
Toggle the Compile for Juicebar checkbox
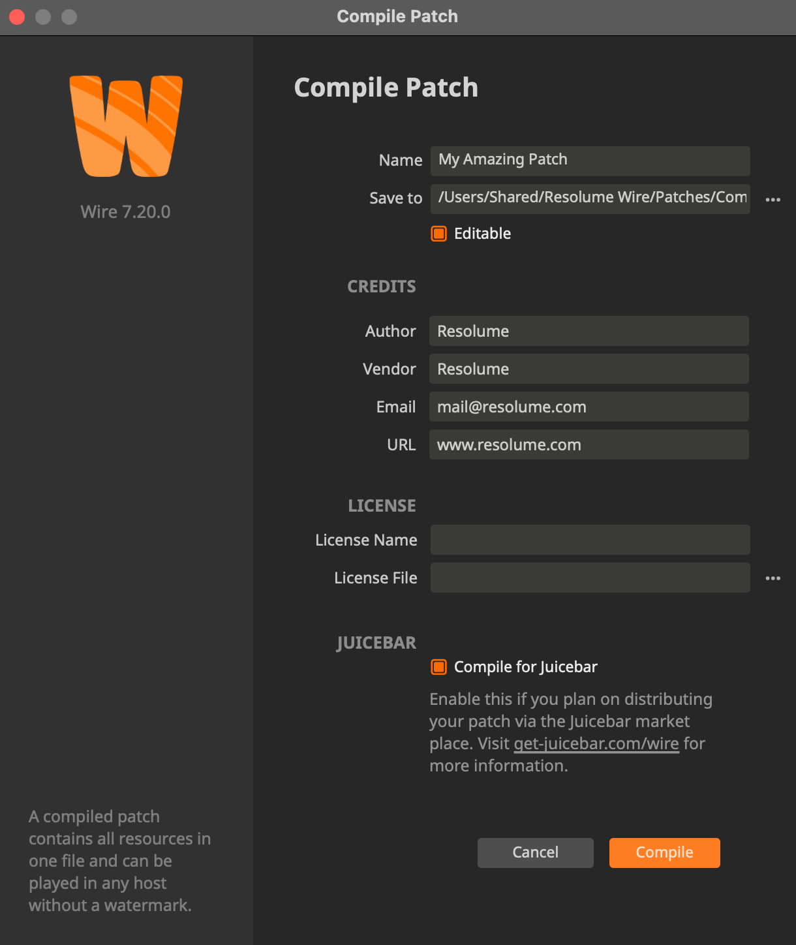[439, 667]
